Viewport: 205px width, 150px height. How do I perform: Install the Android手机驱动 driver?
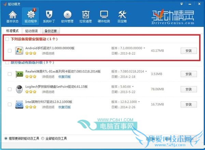coord(189,51)
